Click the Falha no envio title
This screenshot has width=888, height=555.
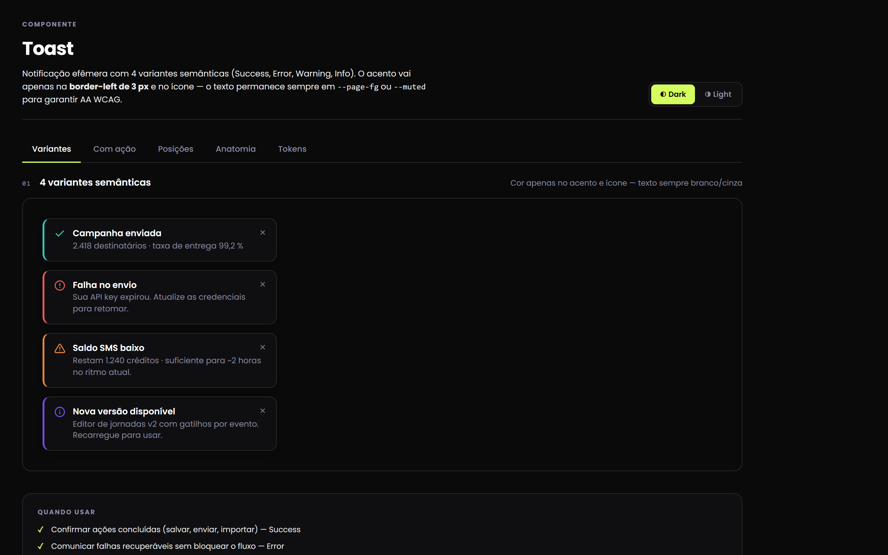click(x=105, y=285)
